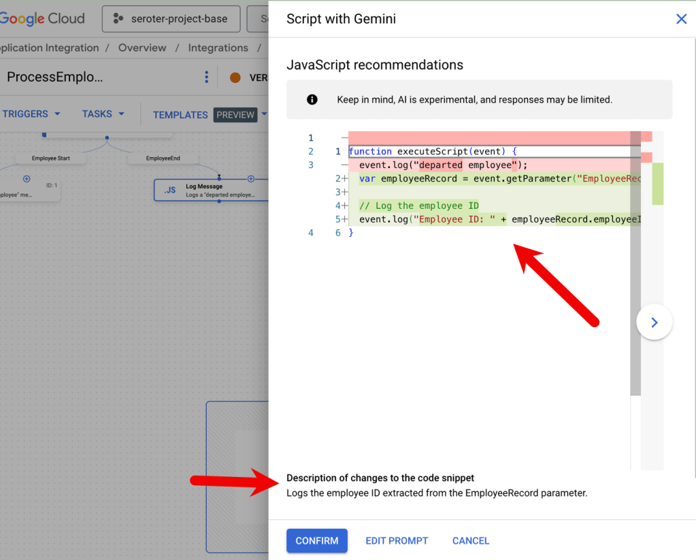696x560 pixels.
Task: Select the EmployeeEnd edge label
Action: tap(163, 159)
